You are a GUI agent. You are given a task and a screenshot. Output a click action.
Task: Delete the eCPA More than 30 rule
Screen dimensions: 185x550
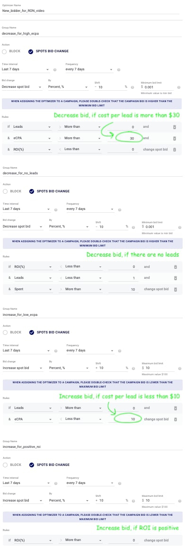[175, 138]
